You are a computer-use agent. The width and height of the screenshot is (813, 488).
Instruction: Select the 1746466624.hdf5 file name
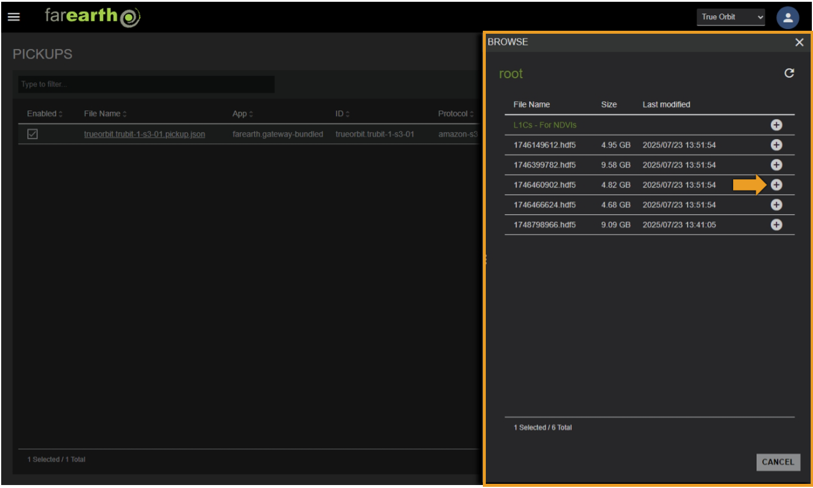coord(544,205)
